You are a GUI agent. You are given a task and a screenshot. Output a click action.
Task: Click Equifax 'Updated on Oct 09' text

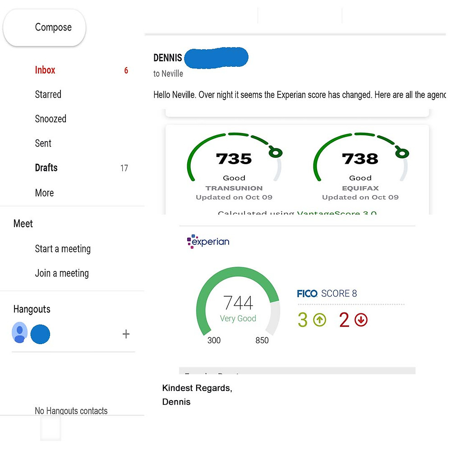[360, 198]
